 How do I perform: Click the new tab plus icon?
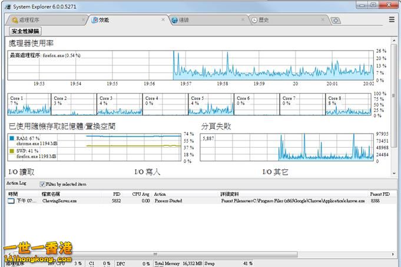336,20
